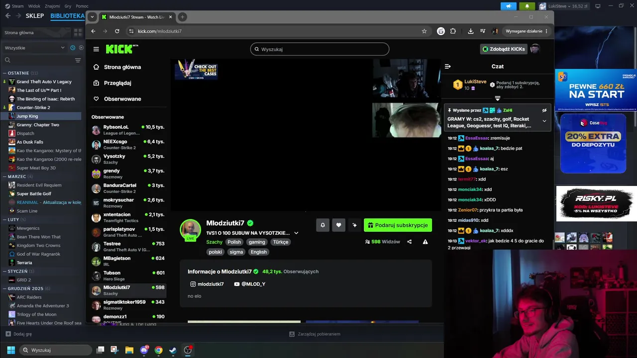Open Steam library advanced filter icon

coord(78,60)
